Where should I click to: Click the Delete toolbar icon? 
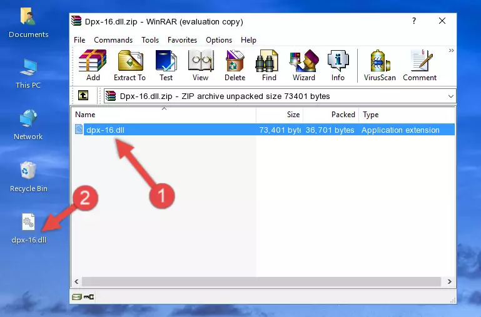(235, 65)
